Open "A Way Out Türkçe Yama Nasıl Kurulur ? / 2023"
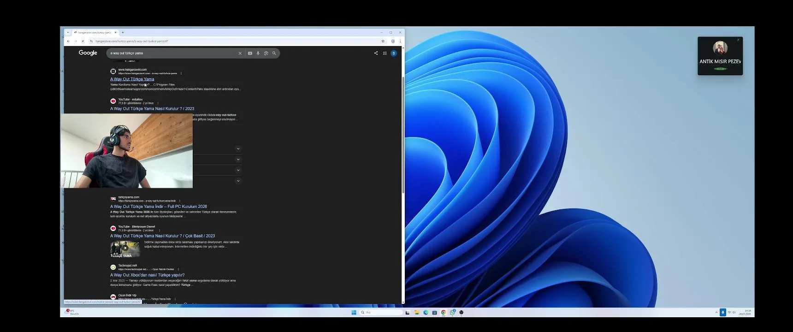 point(152,109)
